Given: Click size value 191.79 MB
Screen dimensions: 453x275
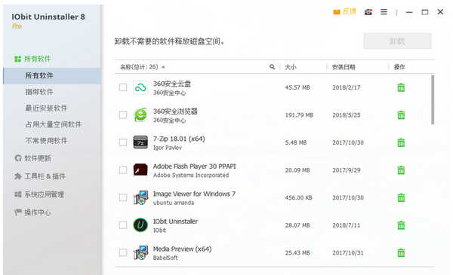Looking at the screenshot, I should tap(299, 115).
